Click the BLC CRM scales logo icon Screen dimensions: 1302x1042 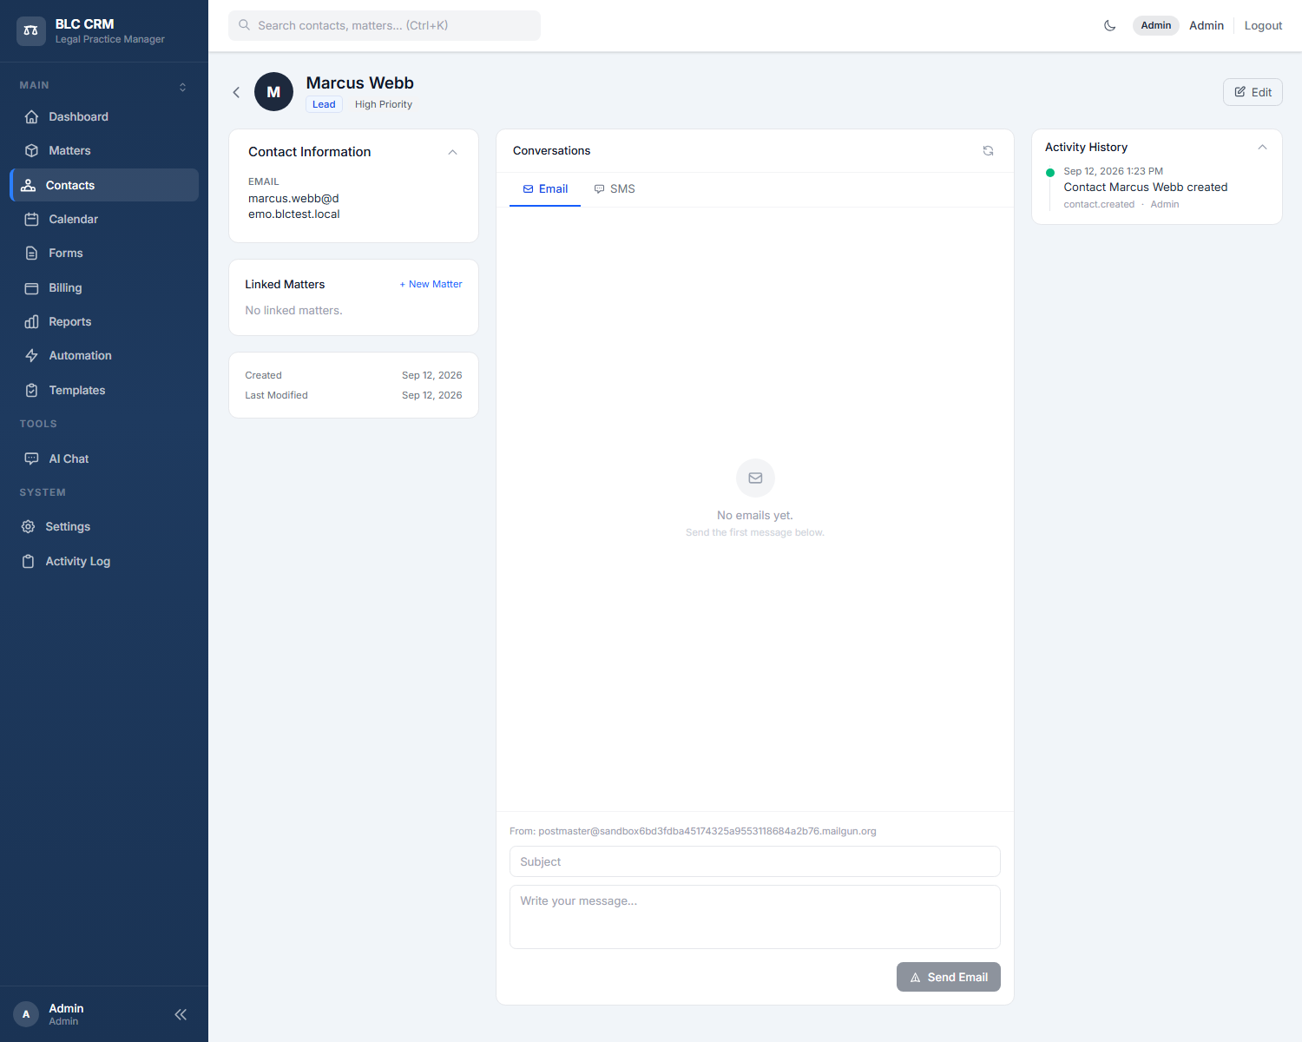tap(31, 30)
